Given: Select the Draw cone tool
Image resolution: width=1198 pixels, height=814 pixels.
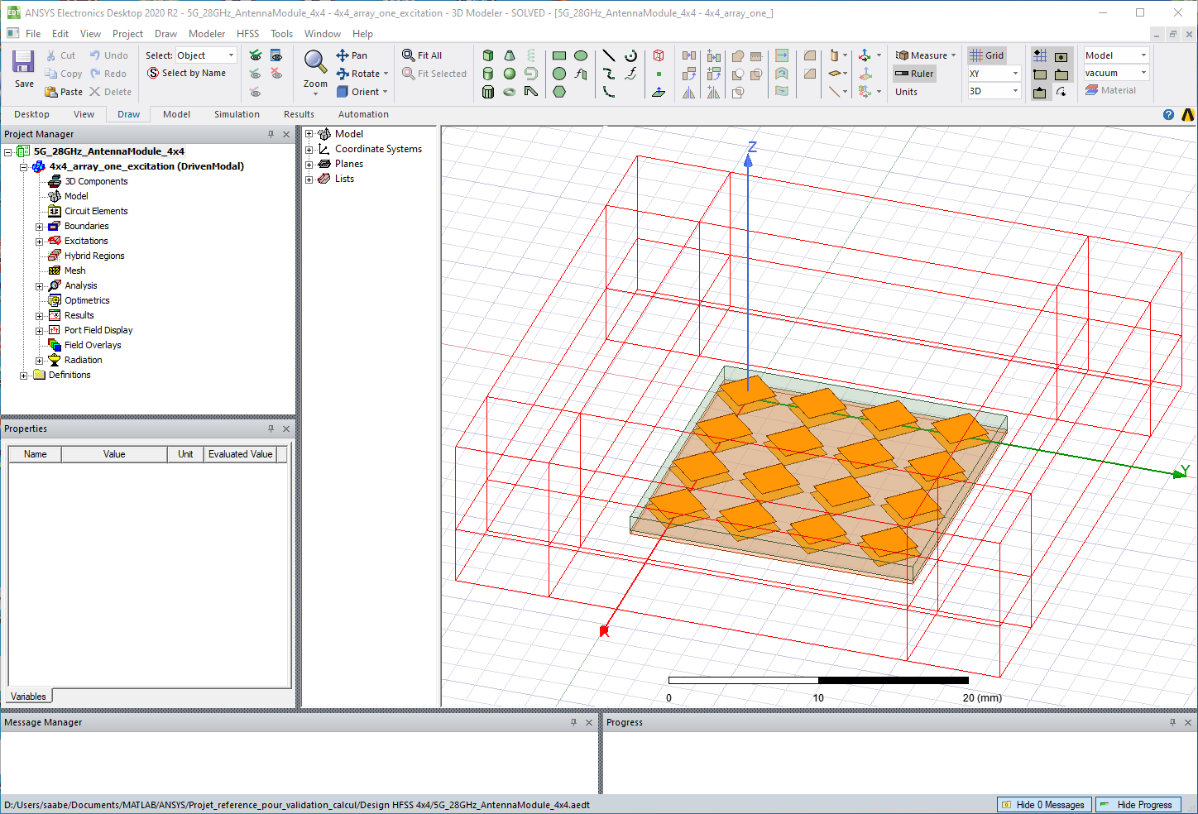Looking at the screenshot, I should tap(510, 55).
